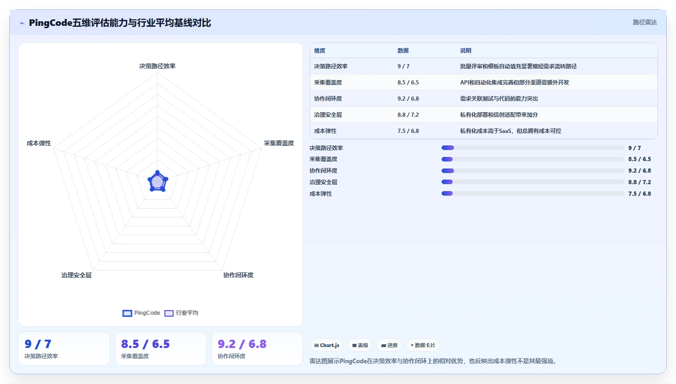Toggle the 行业平均 legend swatch
The height and width of the screenshot is (384, 676).
[x=169, y=313]
